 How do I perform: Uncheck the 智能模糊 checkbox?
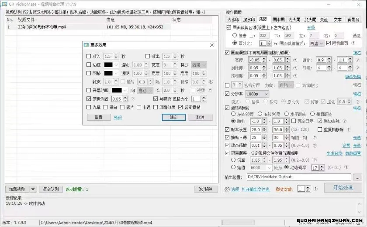pos(180,107)
